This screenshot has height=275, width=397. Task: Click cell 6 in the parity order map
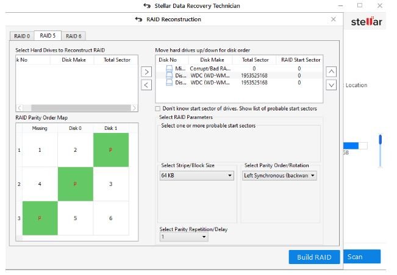pos(111,218)
